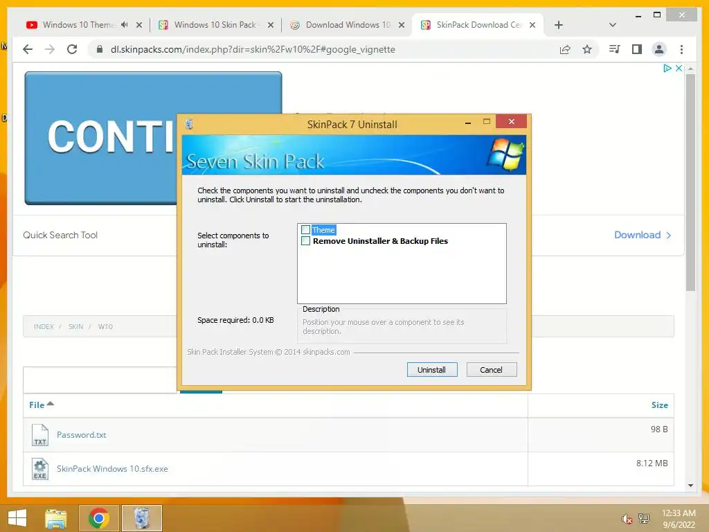709x532 pixels.
Task: Open the taskbar clock showing 12:33 AM
Action: click(679, 519)
